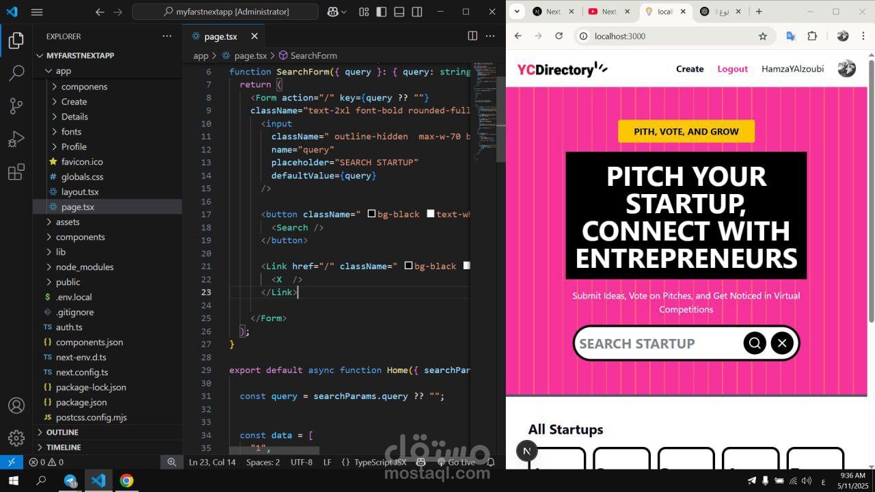Screen dimensions: 875x492
Task: Reload the localhost page in Chrome
Action: (558, 36)
